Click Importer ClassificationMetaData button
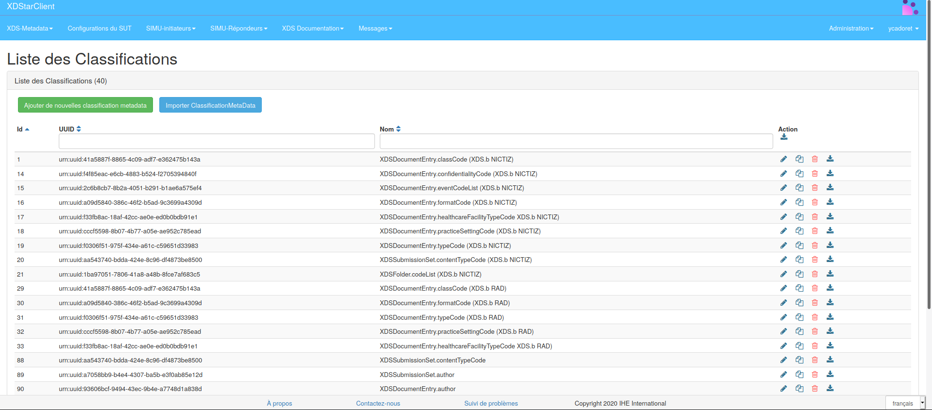Screen dimensions: 932x410 coord(210,105)
